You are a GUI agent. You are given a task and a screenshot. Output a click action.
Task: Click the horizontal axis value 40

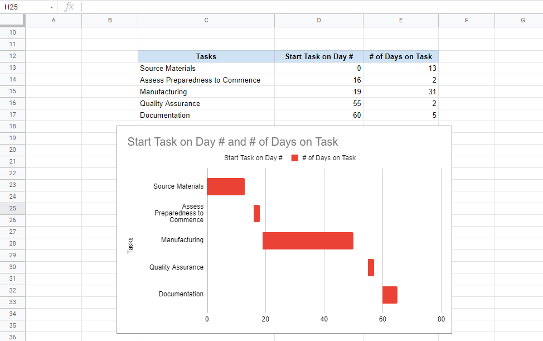coord(324,319)
